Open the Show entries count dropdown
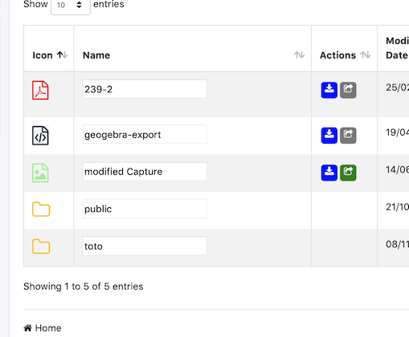 pos(71,6)
